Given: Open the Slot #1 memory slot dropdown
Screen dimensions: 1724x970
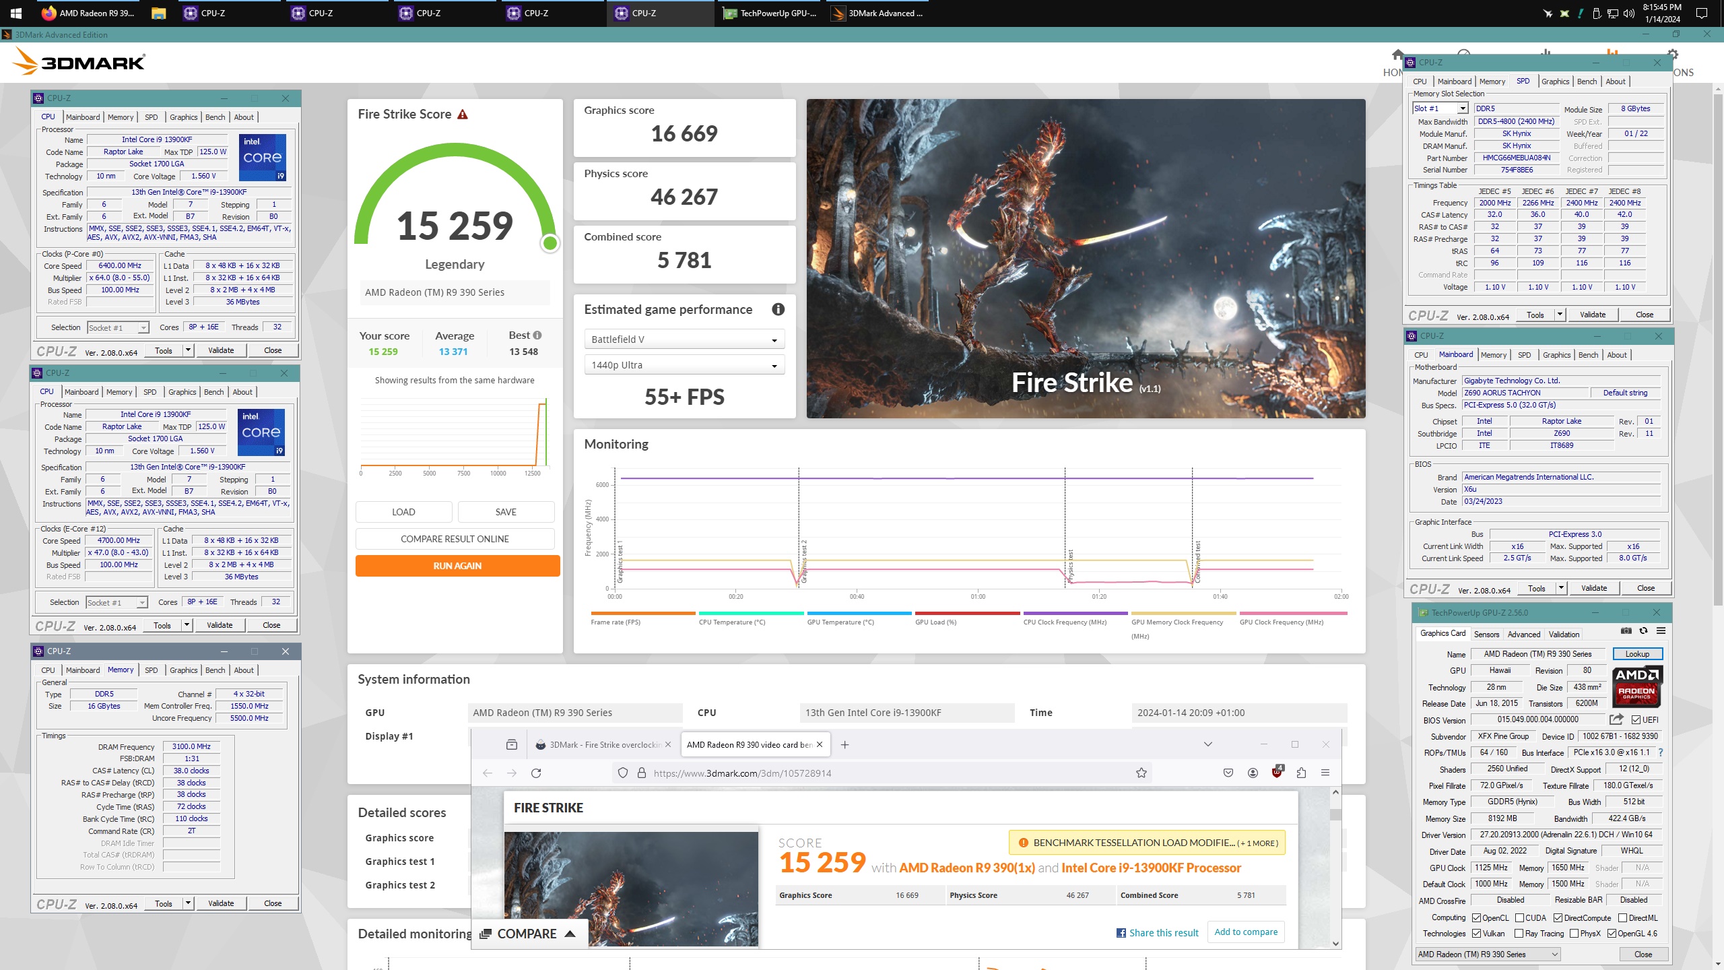Looking at the screenshot, I should pyautogui.click(x=1440, y=108).
